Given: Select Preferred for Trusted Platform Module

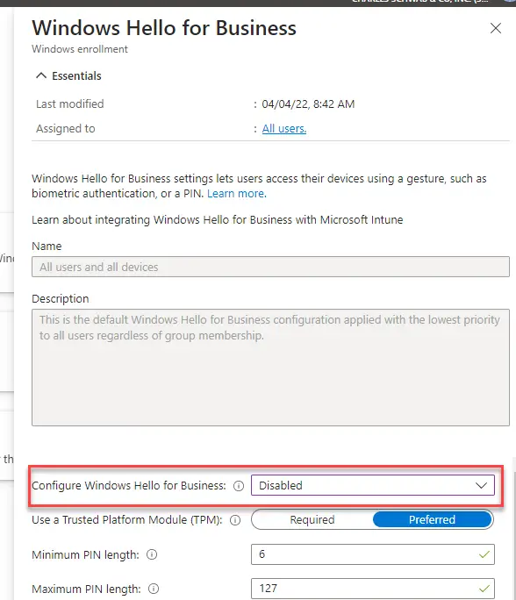Looking at the screenshot, I should (432, 519).
